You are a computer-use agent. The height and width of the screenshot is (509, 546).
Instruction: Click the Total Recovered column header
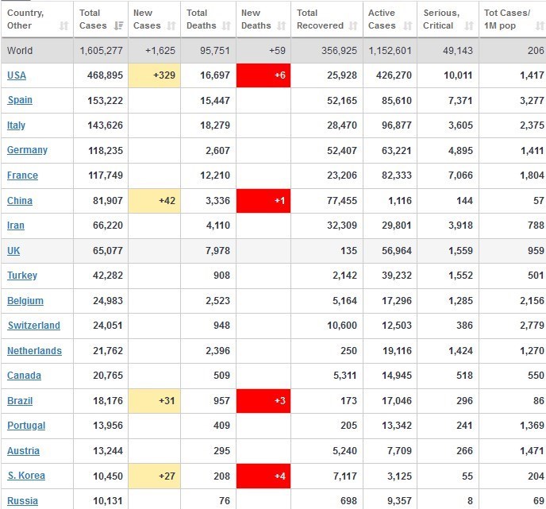[x=327, y=19]
